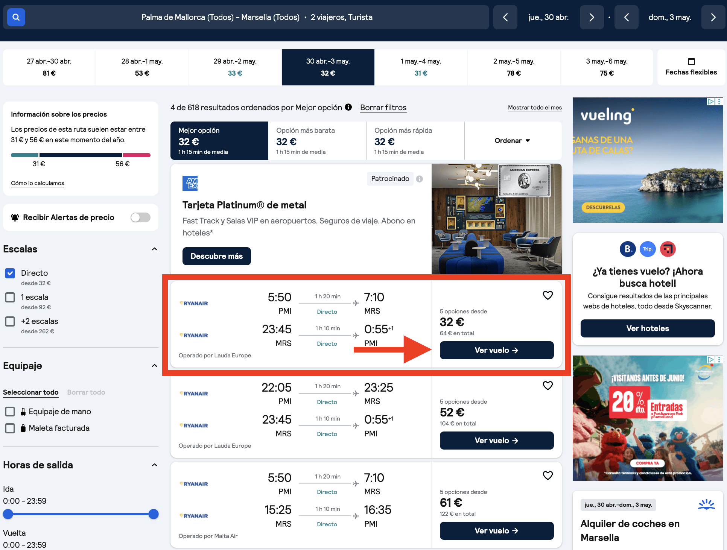Viewport: 727px width, 550px height.
Task: Advance return date with next arrow
Action: pyautogui.click(x=713, y=17)
